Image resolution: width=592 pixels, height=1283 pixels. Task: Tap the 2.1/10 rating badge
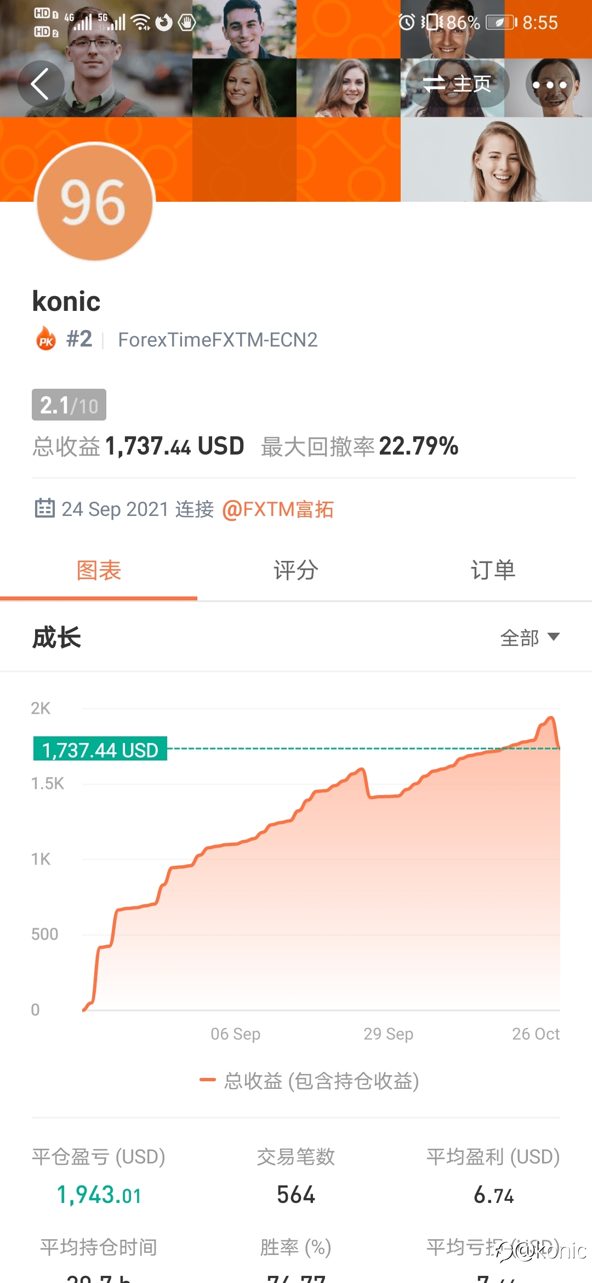[69, 405]
